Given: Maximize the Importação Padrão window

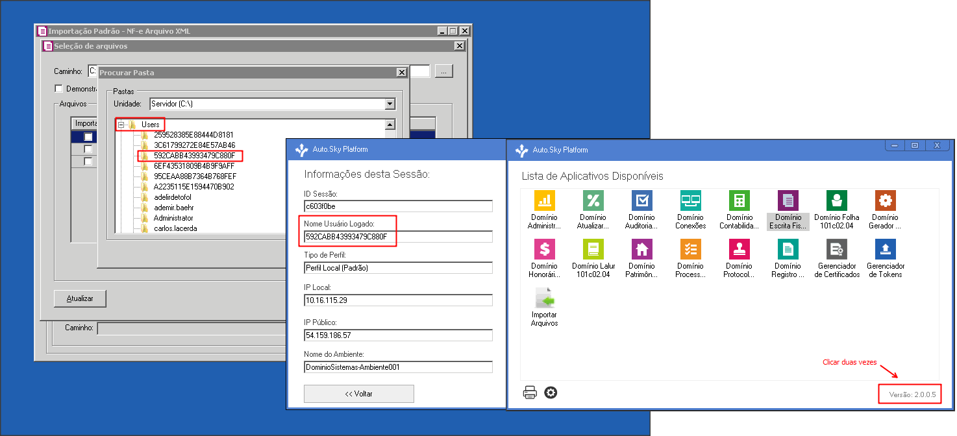Looking at the screenshot, I should click(453, 30).
